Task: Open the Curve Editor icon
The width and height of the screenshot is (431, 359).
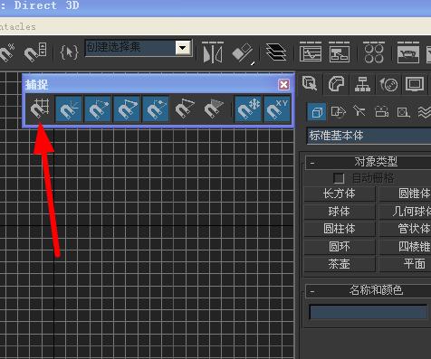Action: 311,52
